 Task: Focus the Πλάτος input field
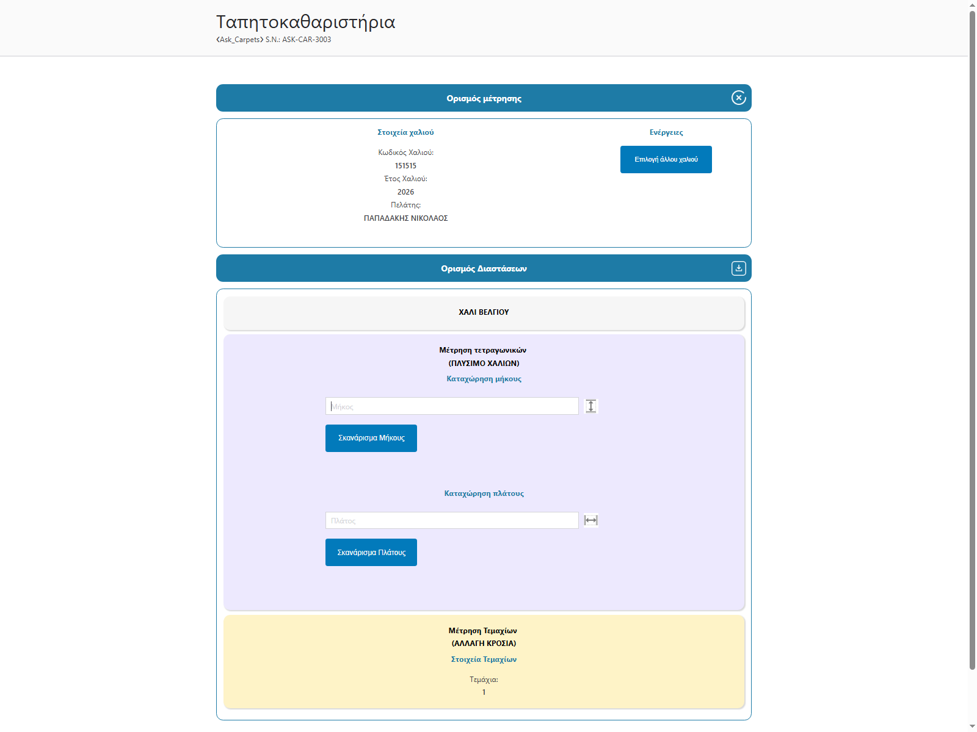452,520
